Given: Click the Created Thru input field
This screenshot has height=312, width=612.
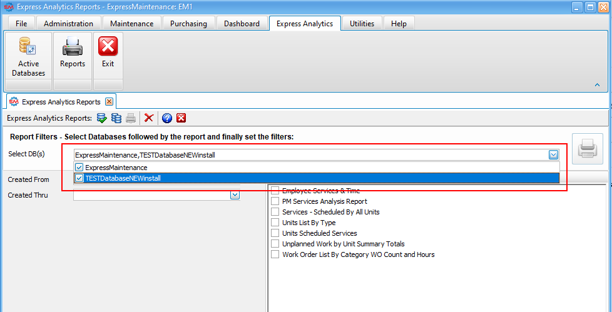Looking at the screenshot, I should (152, 195).
